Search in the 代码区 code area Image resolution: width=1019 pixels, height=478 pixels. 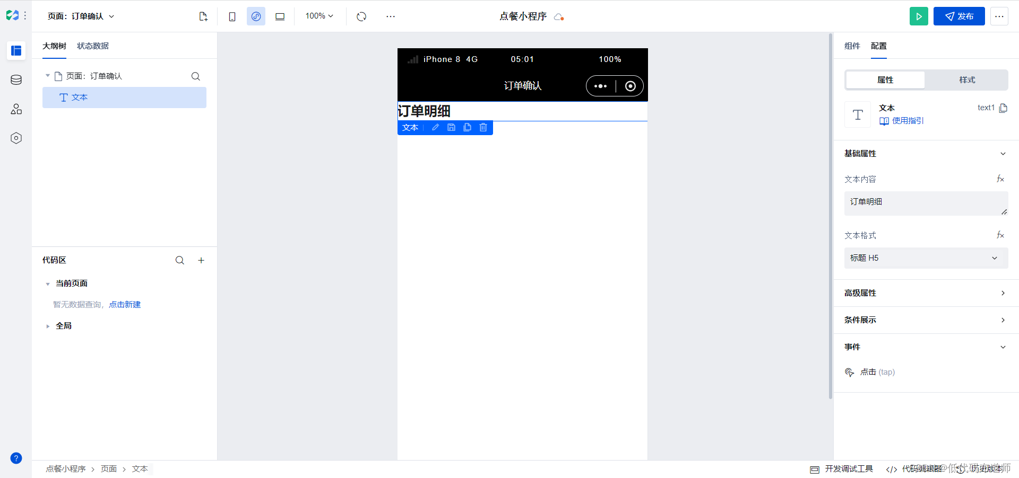point(180,260)
